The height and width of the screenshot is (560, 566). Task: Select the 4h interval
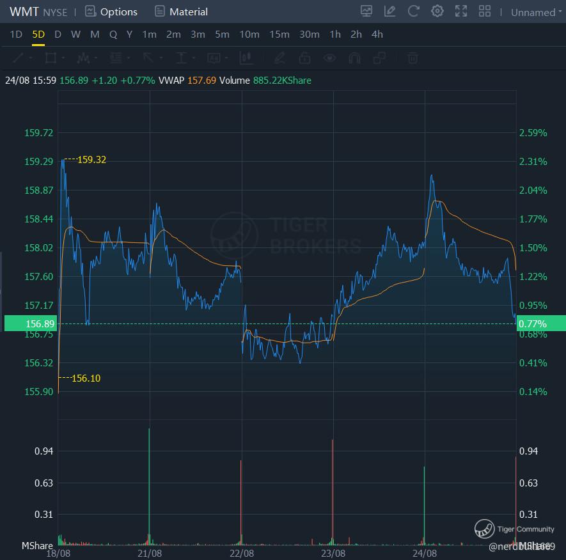[377, 35]
